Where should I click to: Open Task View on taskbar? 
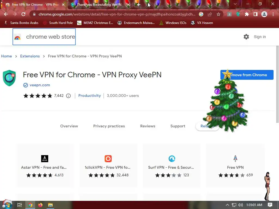click(20, 205)
